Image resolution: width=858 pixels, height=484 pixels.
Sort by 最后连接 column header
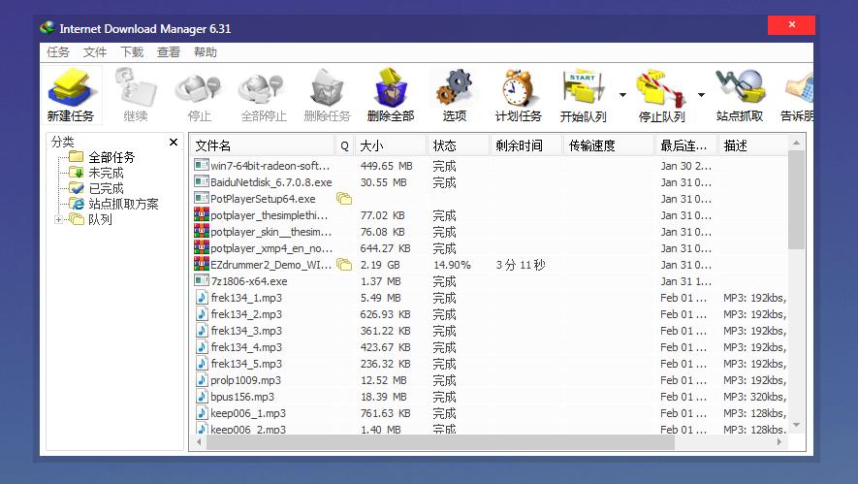686,145
